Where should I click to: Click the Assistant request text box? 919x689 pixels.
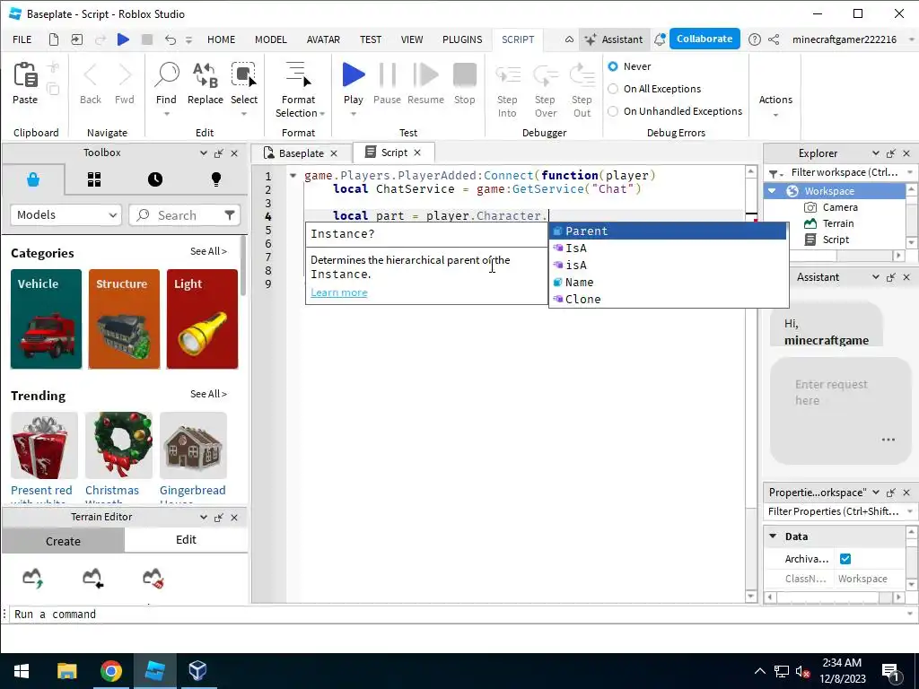point(840,410)
